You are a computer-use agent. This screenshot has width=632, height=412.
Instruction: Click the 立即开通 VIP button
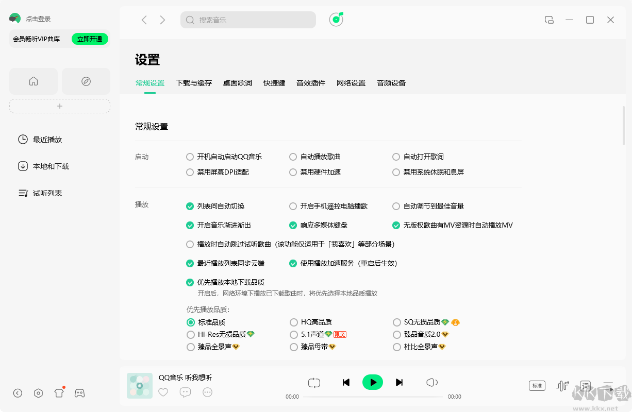(90, 39)
